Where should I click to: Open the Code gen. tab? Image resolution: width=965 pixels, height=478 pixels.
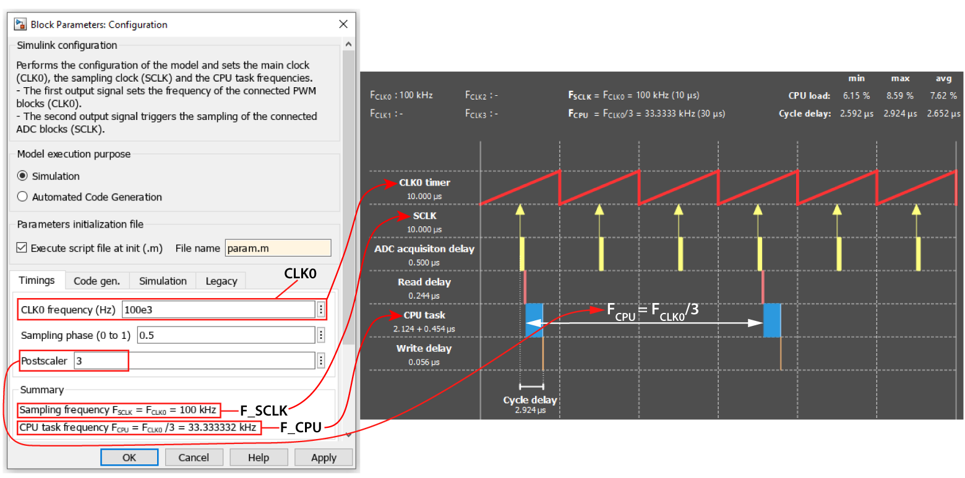point(96,281)
